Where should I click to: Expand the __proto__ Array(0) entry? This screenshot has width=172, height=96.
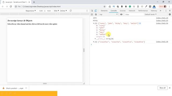[95, 39]
